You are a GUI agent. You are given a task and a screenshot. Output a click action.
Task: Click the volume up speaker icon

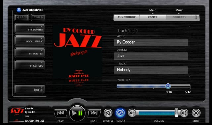click(184, 113)
